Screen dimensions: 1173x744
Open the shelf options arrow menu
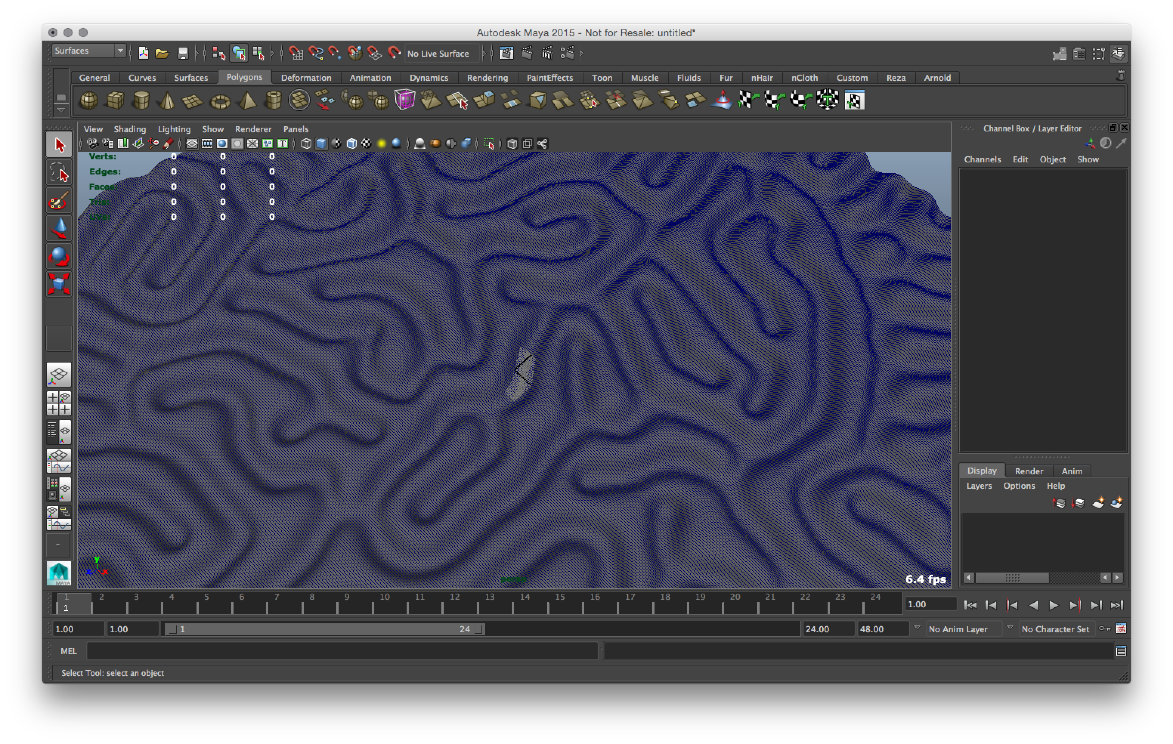point(61,111)
